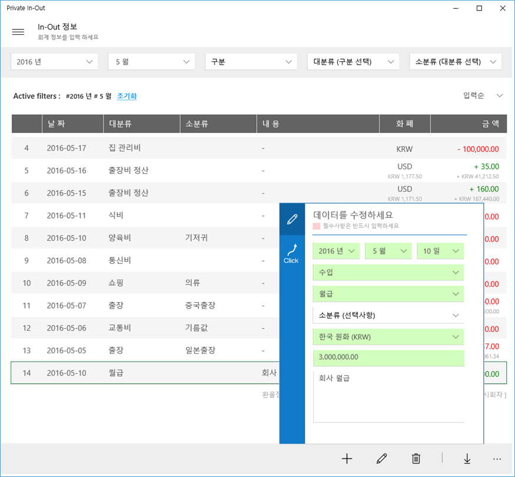Click the - 100,000.00 amount cell
The image size is (515, 477).
pyautogui.click(x=478, y=149)
